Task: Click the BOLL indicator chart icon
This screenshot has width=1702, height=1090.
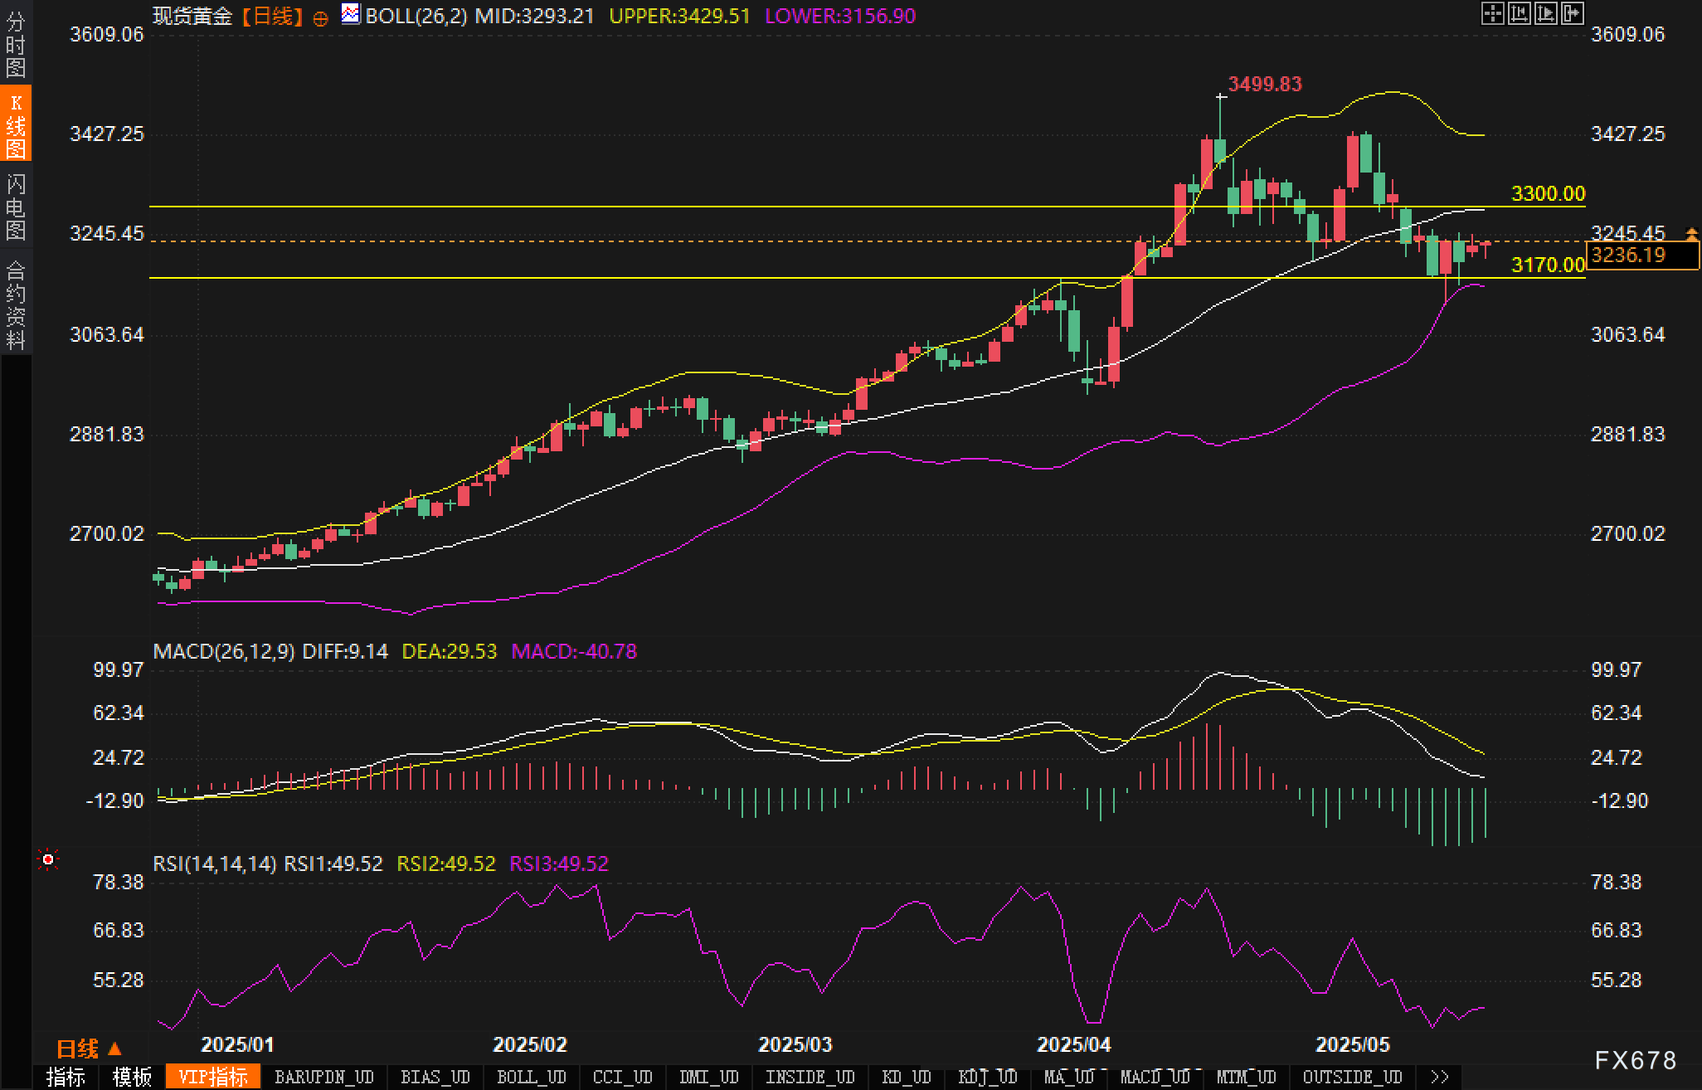Action: coord(351,14)
